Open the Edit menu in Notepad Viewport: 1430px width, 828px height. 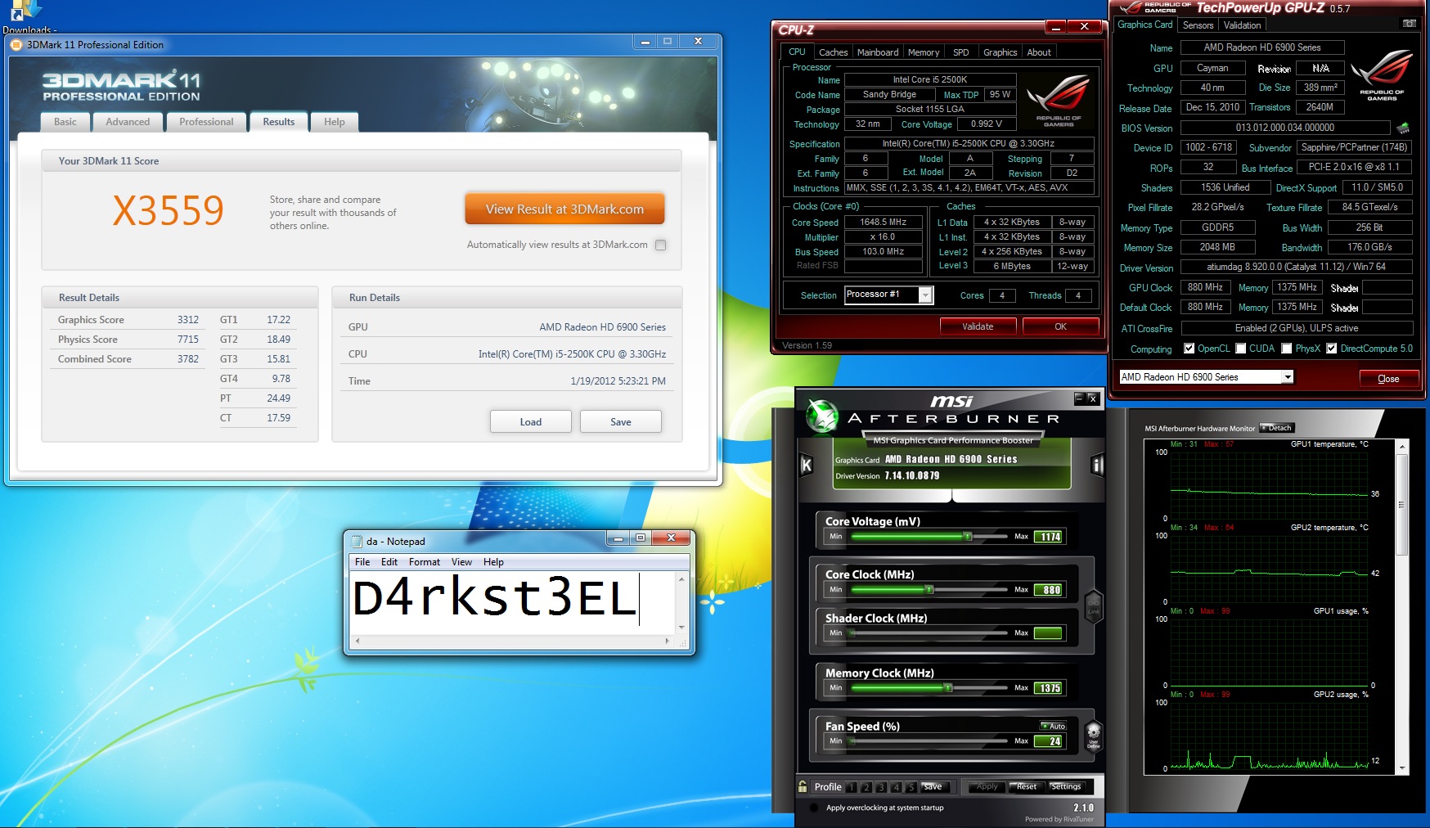coord(389,562)
